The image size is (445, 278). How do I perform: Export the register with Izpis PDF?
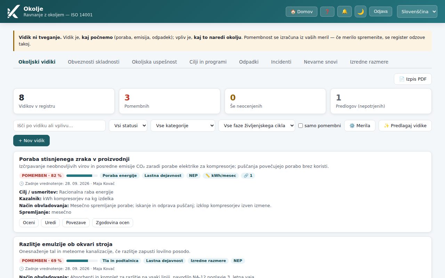(x=413, y=79)
